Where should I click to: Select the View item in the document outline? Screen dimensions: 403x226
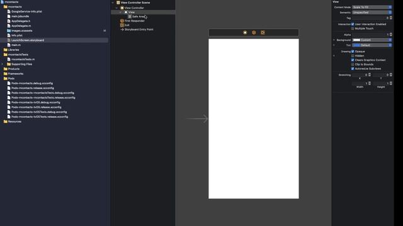(x=143, y=12)
